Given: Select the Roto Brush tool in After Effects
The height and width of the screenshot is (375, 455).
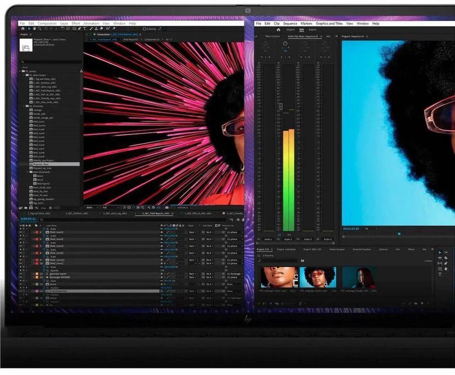Looking at the screenshot, I should 107,29.
